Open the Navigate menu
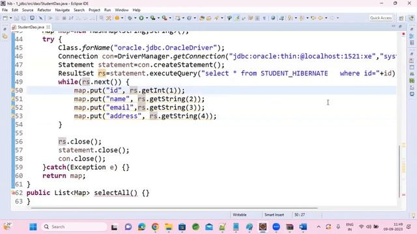Screen dimensions: 417x234 click(x=63, y=10)
